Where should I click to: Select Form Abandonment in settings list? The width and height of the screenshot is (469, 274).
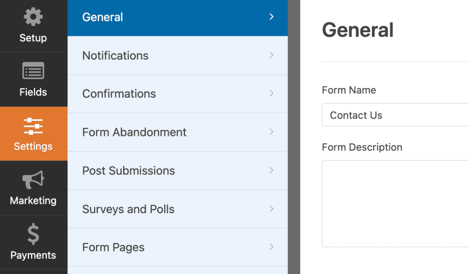click(x=178, y=132)
